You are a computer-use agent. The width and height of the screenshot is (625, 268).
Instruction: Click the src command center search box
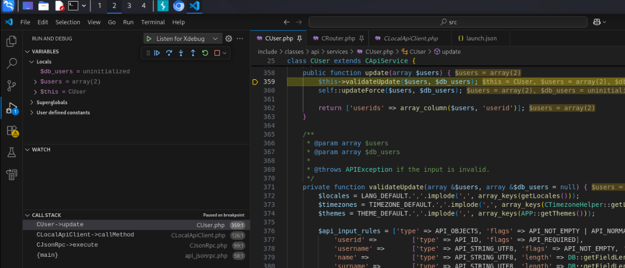pyautogui.click(x=448, y=22)
